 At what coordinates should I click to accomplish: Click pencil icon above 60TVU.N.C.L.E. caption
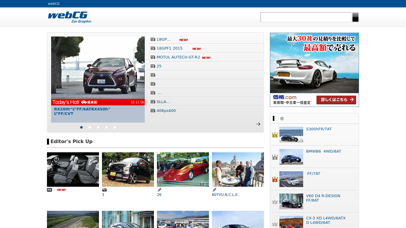point(214,190)
